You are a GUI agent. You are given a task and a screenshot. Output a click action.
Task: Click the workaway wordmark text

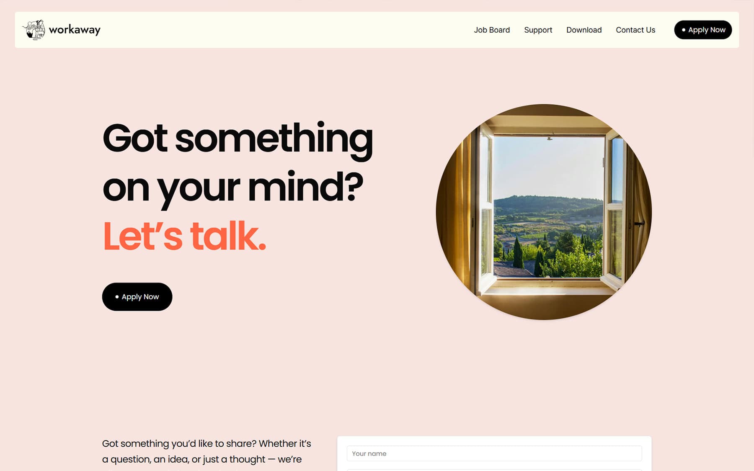pyautogui.click(x=75, y=30)
